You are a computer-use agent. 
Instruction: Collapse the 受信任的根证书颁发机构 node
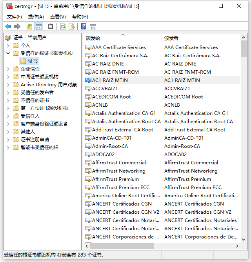coord(8,53)
